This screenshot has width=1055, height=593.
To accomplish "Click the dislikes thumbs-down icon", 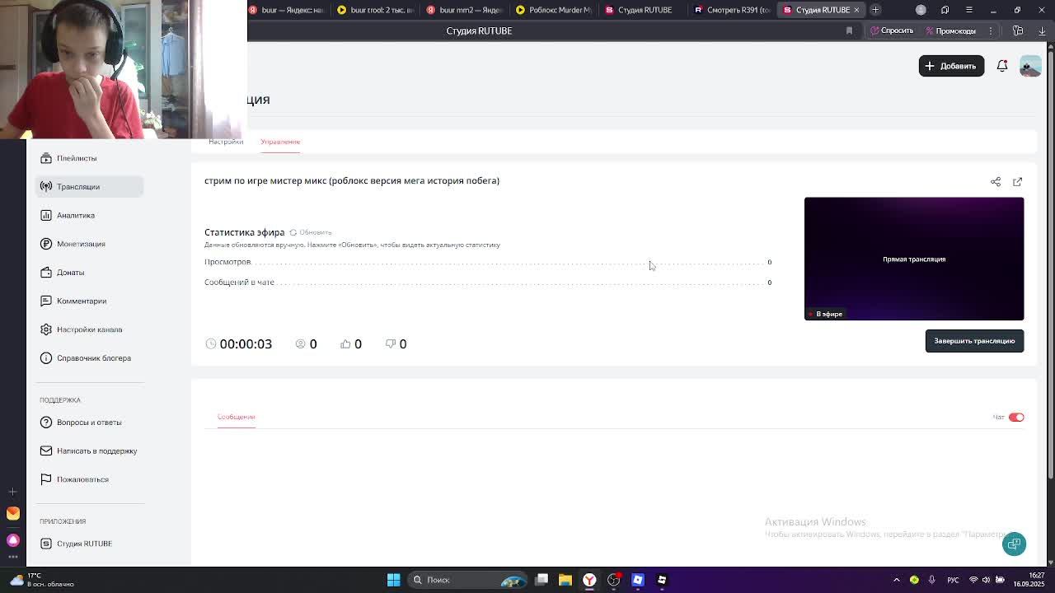I will pyautogui.click(x=391, y=344).
